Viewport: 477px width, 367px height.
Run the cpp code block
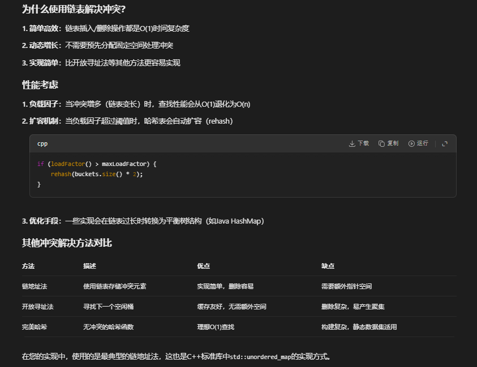418,143
